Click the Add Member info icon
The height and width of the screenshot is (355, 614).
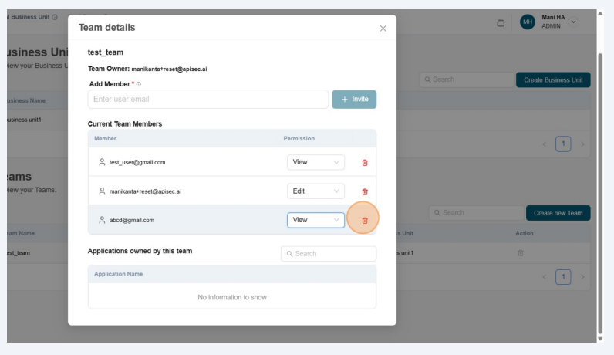click(x=139, y=83)
